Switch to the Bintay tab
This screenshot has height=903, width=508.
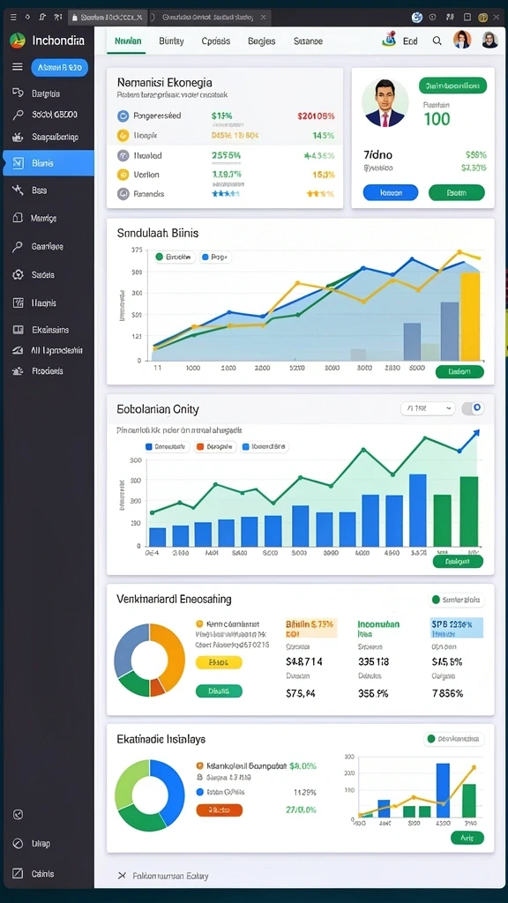(171, 41)
